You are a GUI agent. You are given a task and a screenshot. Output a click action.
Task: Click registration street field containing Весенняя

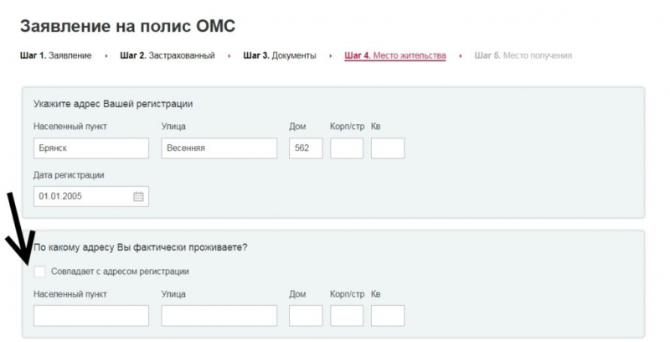click(219, 148)
